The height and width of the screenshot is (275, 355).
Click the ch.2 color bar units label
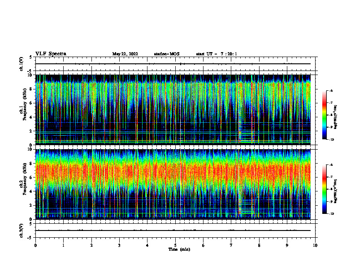(335, 191)
